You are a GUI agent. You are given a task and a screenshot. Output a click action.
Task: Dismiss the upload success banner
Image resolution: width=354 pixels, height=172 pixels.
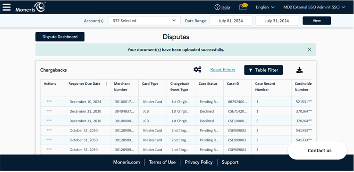click(x=309, y=49)
